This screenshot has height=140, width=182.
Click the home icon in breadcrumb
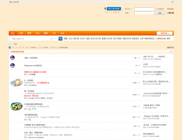[10, 44]
